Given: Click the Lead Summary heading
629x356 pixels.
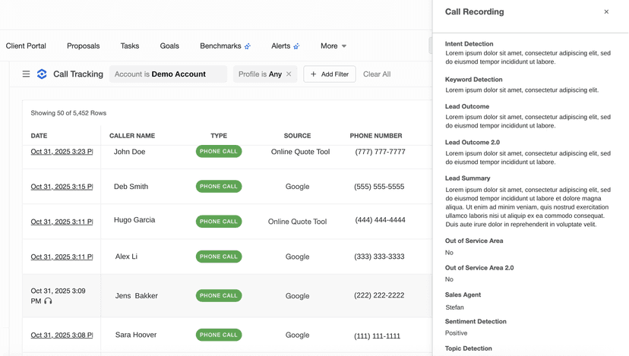Looking at the screenshot, I should (x=467, y=178).
